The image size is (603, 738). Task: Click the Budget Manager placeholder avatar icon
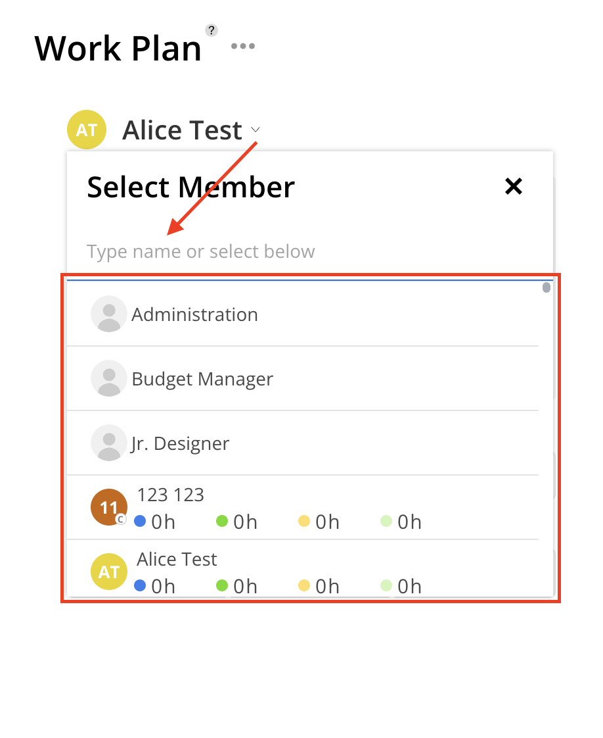[109, 378]
